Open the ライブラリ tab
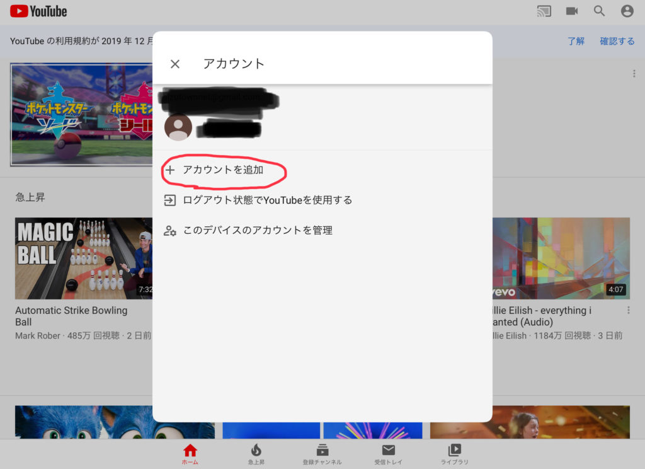Viewport: 645px width, 469px height. coord(455,454)
